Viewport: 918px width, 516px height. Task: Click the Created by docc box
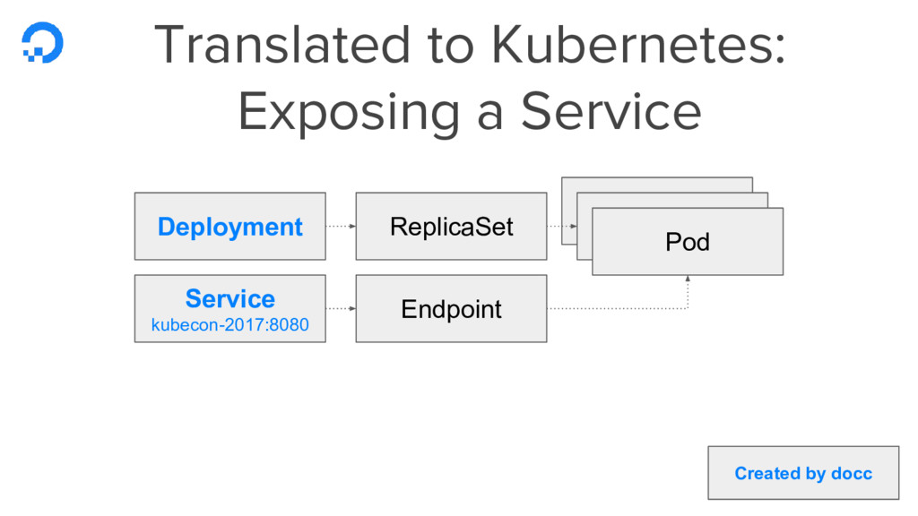pos(803,473)
